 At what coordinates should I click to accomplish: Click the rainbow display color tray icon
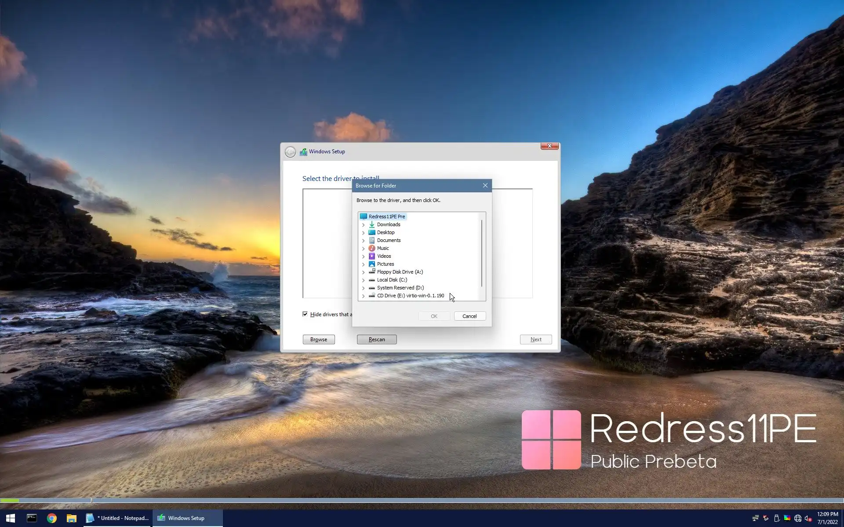pos(787,518)
